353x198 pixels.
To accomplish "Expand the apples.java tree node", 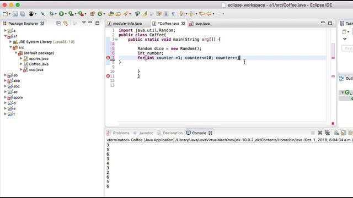I will click(21, 58).
